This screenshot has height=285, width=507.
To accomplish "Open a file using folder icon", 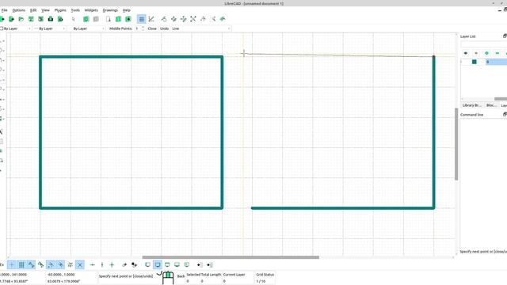I will pos(21,19).
